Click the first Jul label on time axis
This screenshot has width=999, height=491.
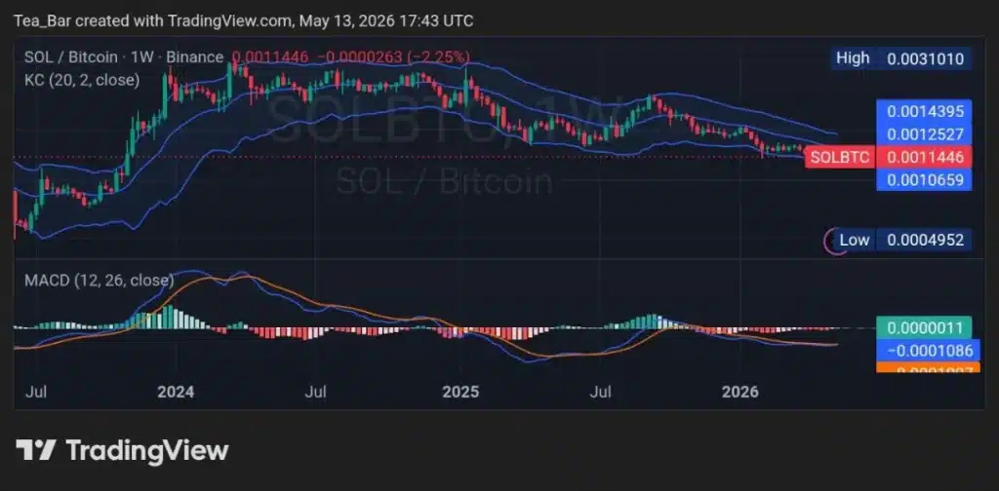(x=36, y=392)
